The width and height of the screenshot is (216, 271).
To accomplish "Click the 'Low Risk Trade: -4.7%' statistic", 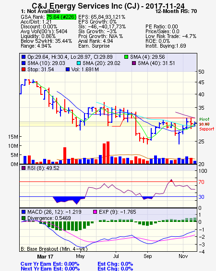I will (171, 36).
